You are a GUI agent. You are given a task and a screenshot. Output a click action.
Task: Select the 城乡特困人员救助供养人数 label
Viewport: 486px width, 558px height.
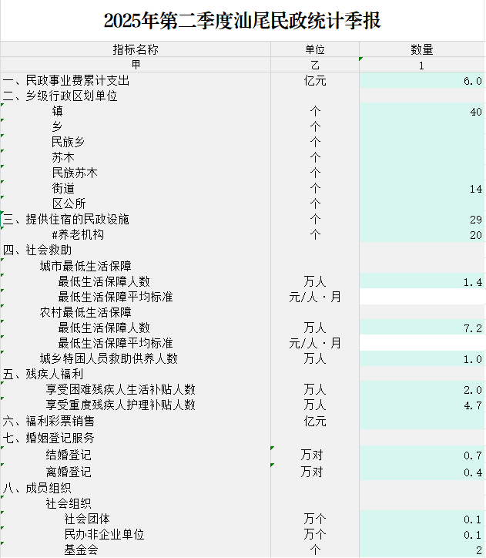109,359
